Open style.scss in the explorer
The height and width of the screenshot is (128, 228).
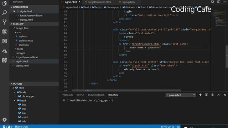point(24,45)
